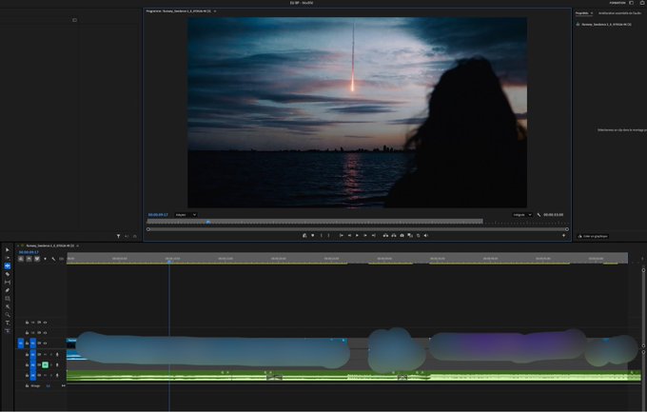Click the create graphic button in Properties
This screenshot has height=412, width=647.
593,236
